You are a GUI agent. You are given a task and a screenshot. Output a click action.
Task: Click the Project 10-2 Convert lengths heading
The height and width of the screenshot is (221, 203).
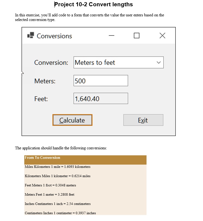click(x=94, y=4)
